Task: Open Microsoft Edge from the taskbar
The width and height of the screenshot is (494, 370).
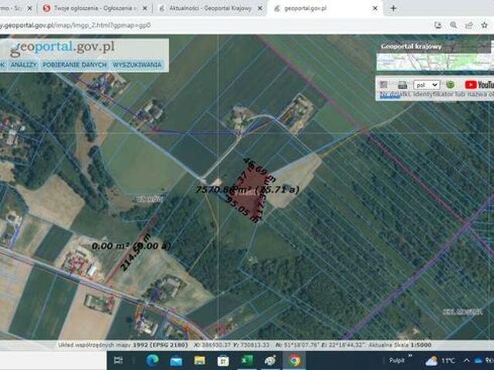Action: point(152,360)
